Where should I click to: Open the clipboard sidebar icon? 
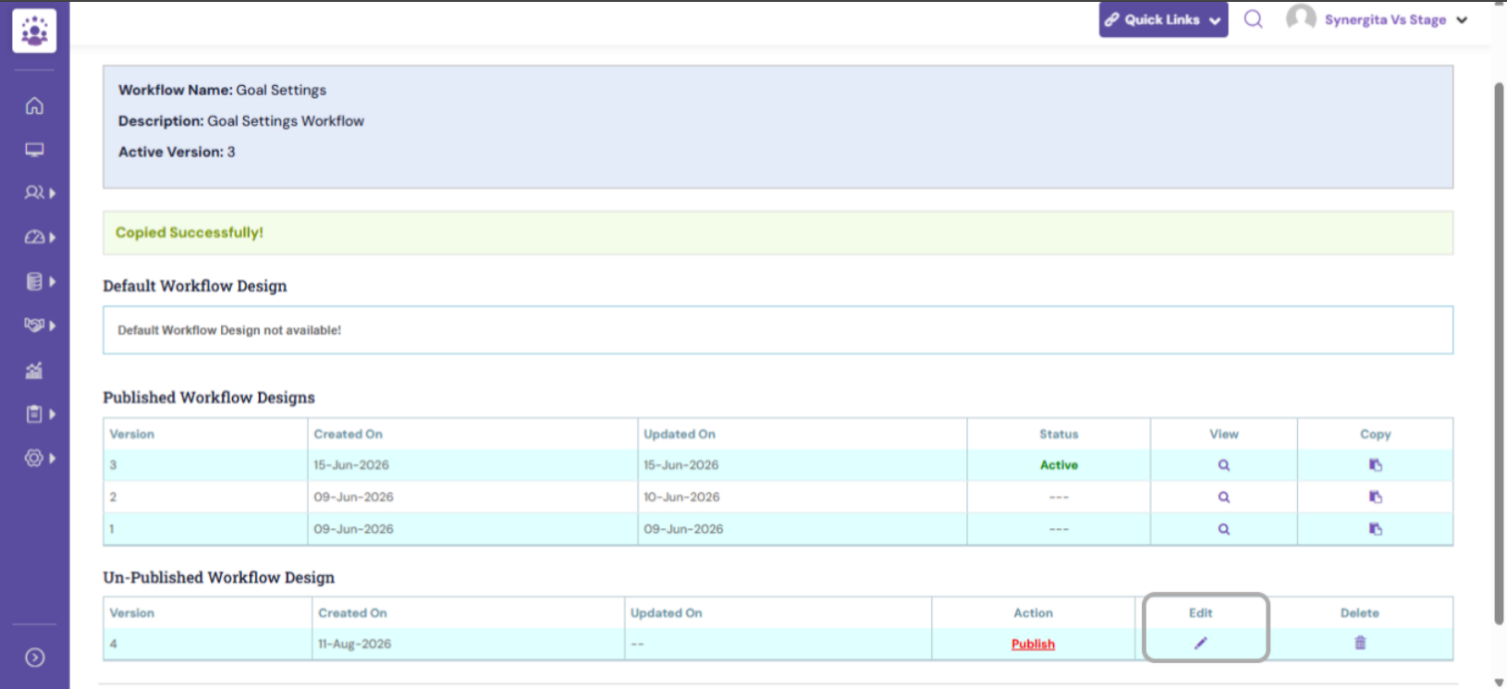(x=34, y=414)
